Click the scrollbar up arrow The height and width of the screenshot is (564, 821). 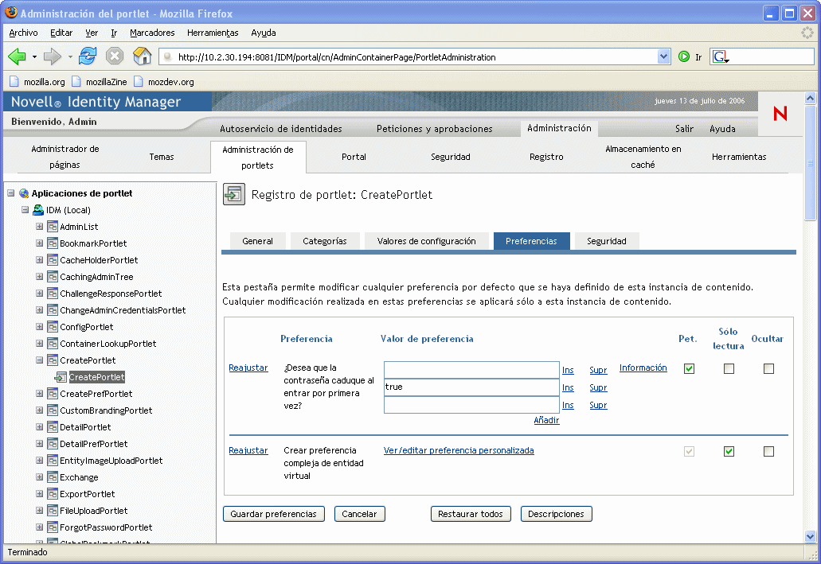[810, 98]
